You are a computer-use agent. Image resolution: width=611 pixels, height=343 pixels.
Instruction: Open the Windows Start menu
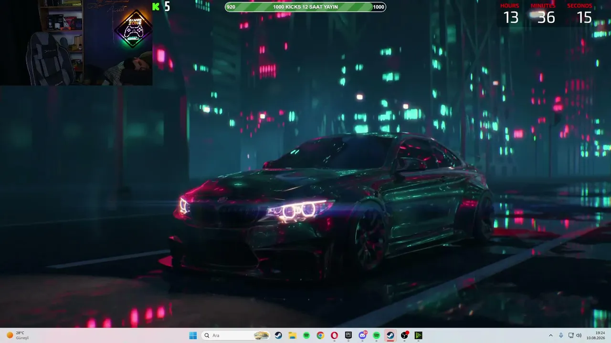point(193,335)
